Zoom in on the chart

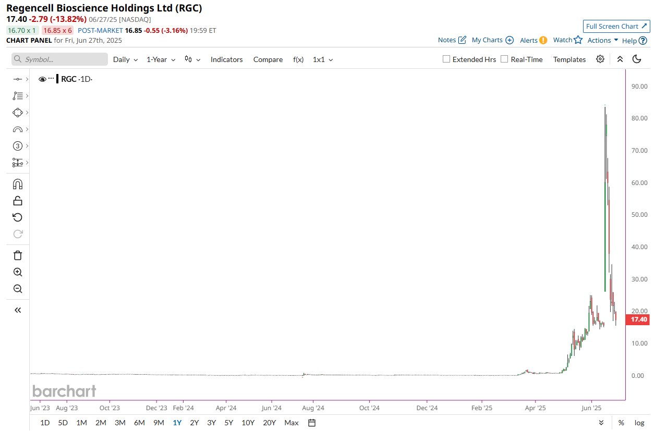(x=18, y=272)
